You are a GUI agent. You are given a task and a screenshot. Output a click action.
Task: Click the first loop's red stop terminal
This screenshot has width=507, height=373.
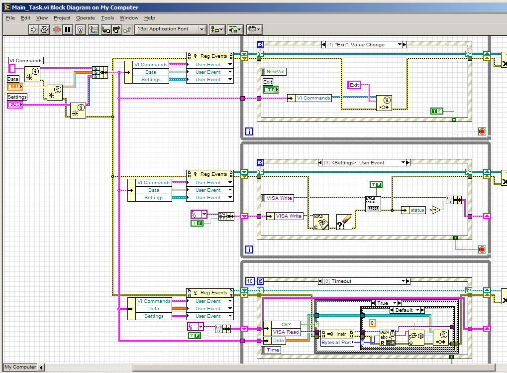(481, 131)
